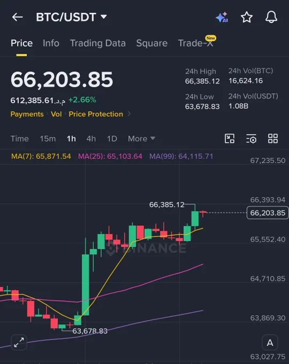Tap the 64,710.85 price axis label
The width and height of the screenshot is (289, 364).
point(268,278)
